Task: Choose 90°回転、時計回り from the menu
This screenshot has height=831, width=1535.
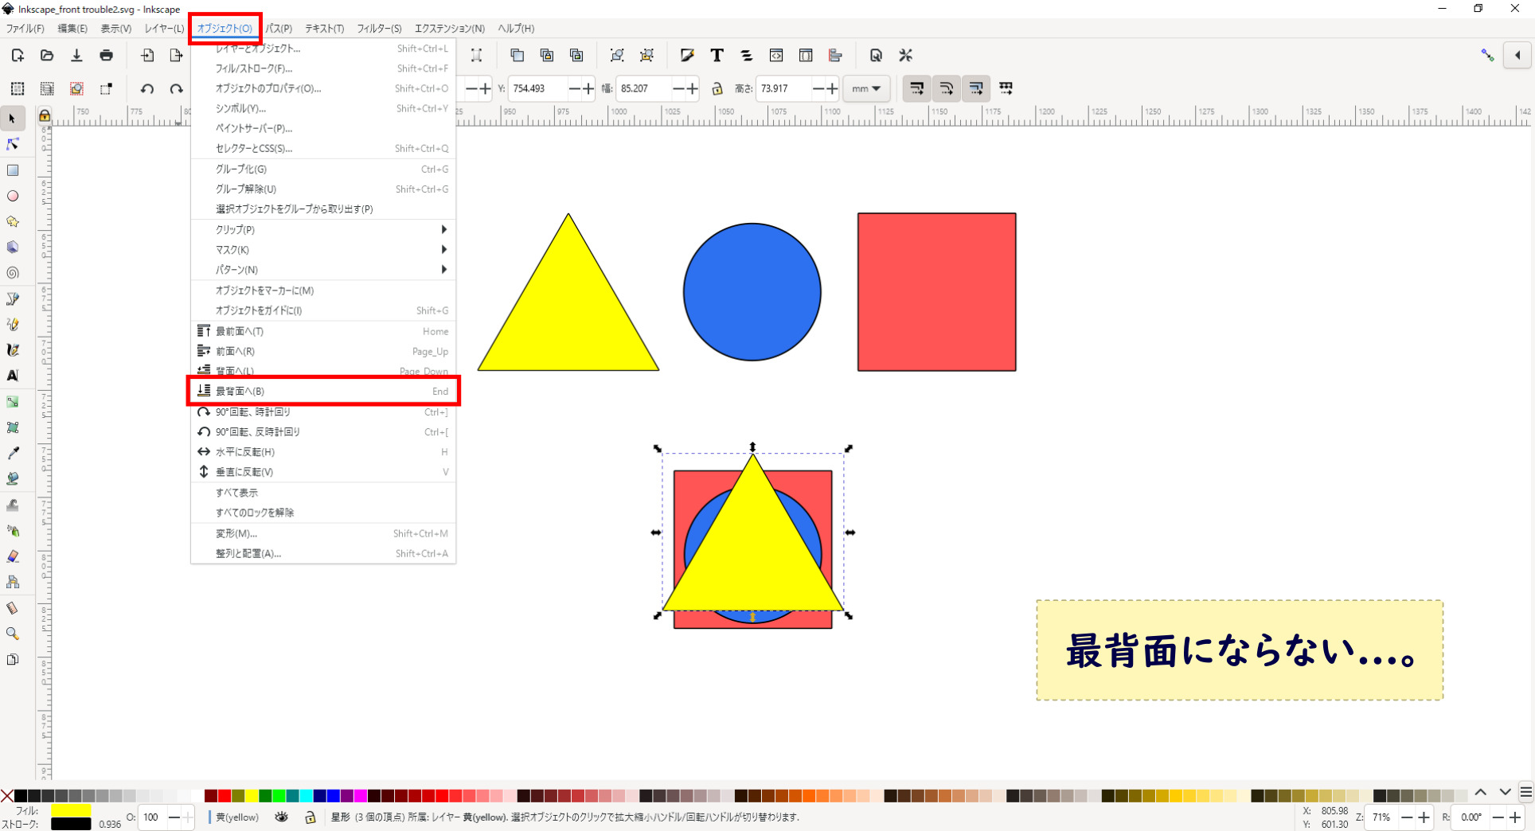Action: click(x=255, y=412)
